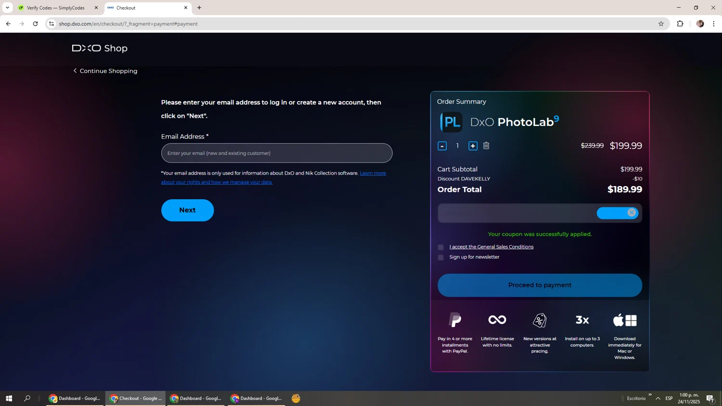Click the Apple and Windows download icon

(625, 320)
